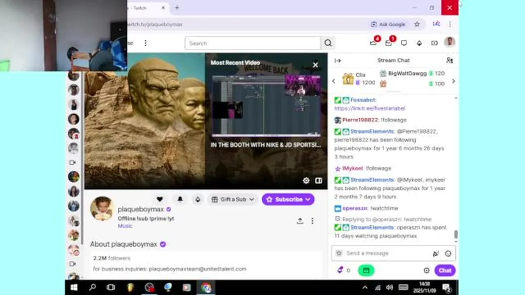
Task: Collapse the Stream Chat panel
Action: (338, 61)
